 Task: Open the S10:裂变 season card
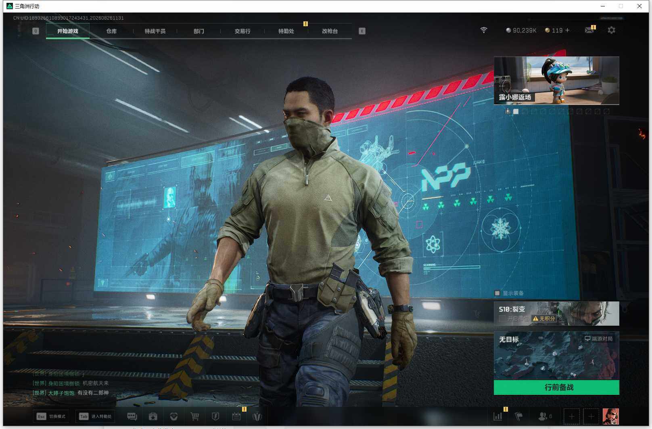point(556,314)
